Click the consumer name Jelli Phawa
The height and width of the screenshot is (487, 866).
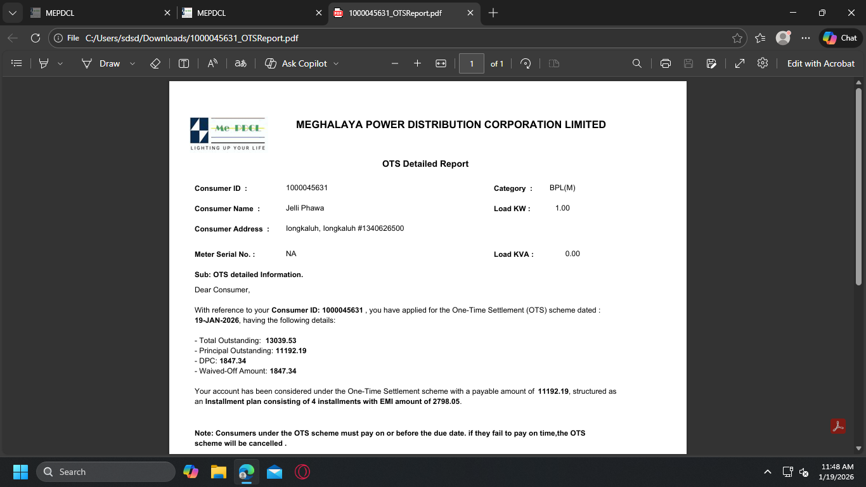pyautogui.click(x=305, y=208)
